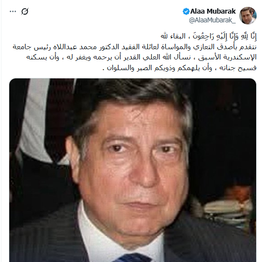Click the phrase البقاء لله

tap(173, 36)
